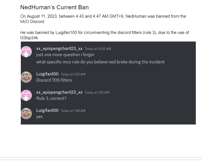Click username xx_epixpengchan123_xx on the 12:55 AM message
The width and height of the screenshot is (202, 164).
click(x=59, y=48)
